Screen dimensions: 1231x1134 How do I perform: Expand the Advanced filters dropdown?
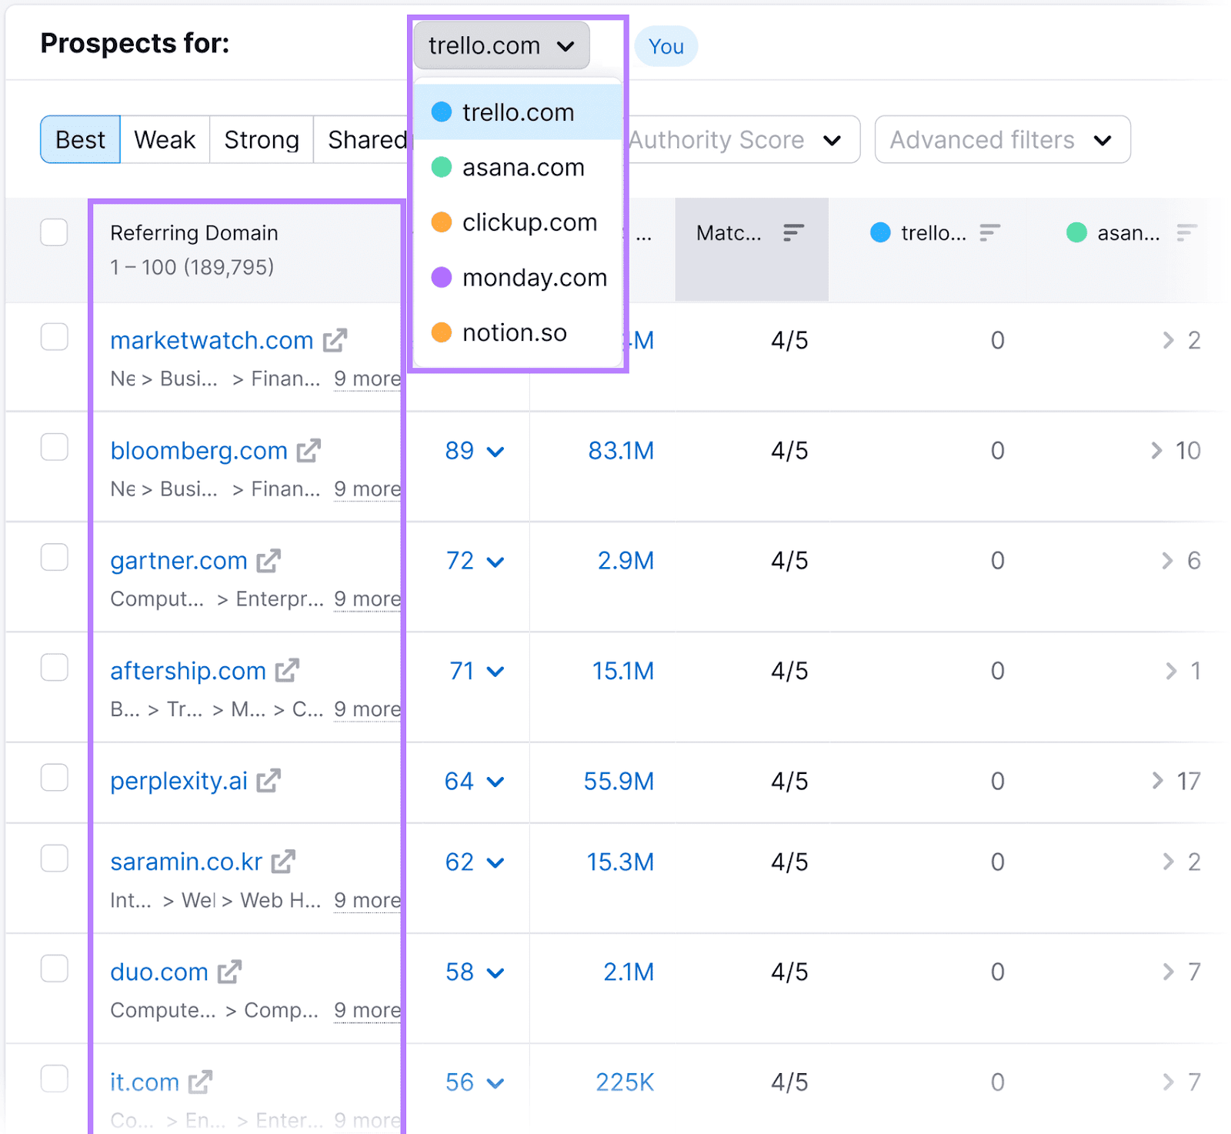pyautogui.click(x=1001, y=139)
